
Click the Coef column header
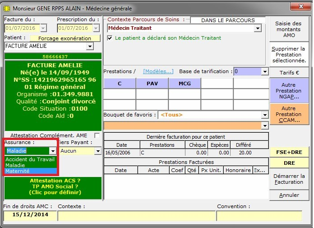point(177,170)
